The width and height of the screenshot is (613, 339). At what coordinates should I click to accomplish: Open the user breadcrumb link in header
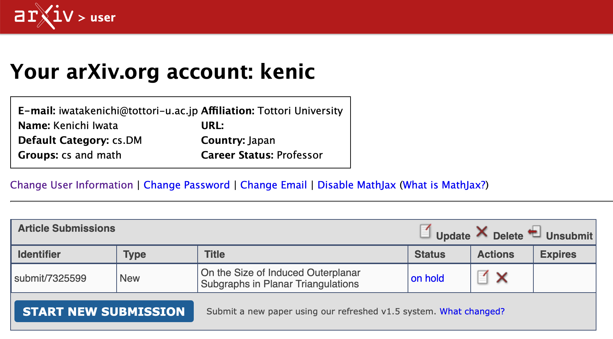[103, 17]
